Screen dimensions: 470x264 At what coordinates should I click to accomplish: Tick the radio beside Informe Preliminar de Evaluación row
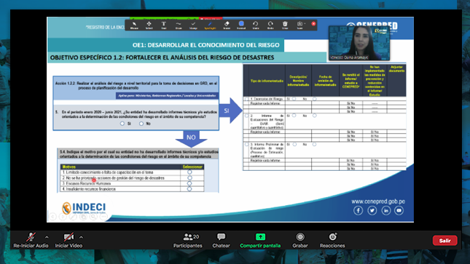coord(246,144)
